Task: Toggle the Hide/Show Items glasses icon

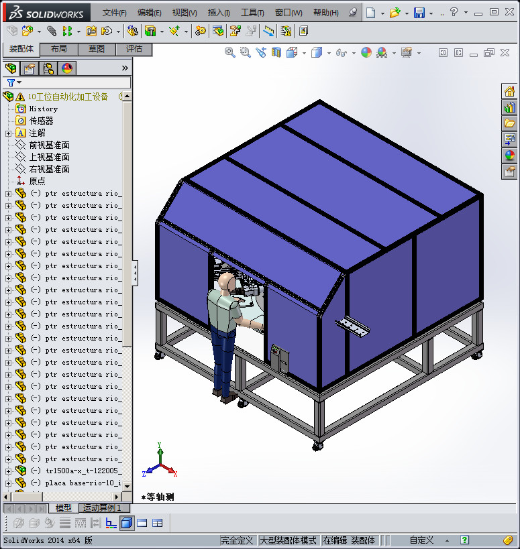Action: pos(341,52)
